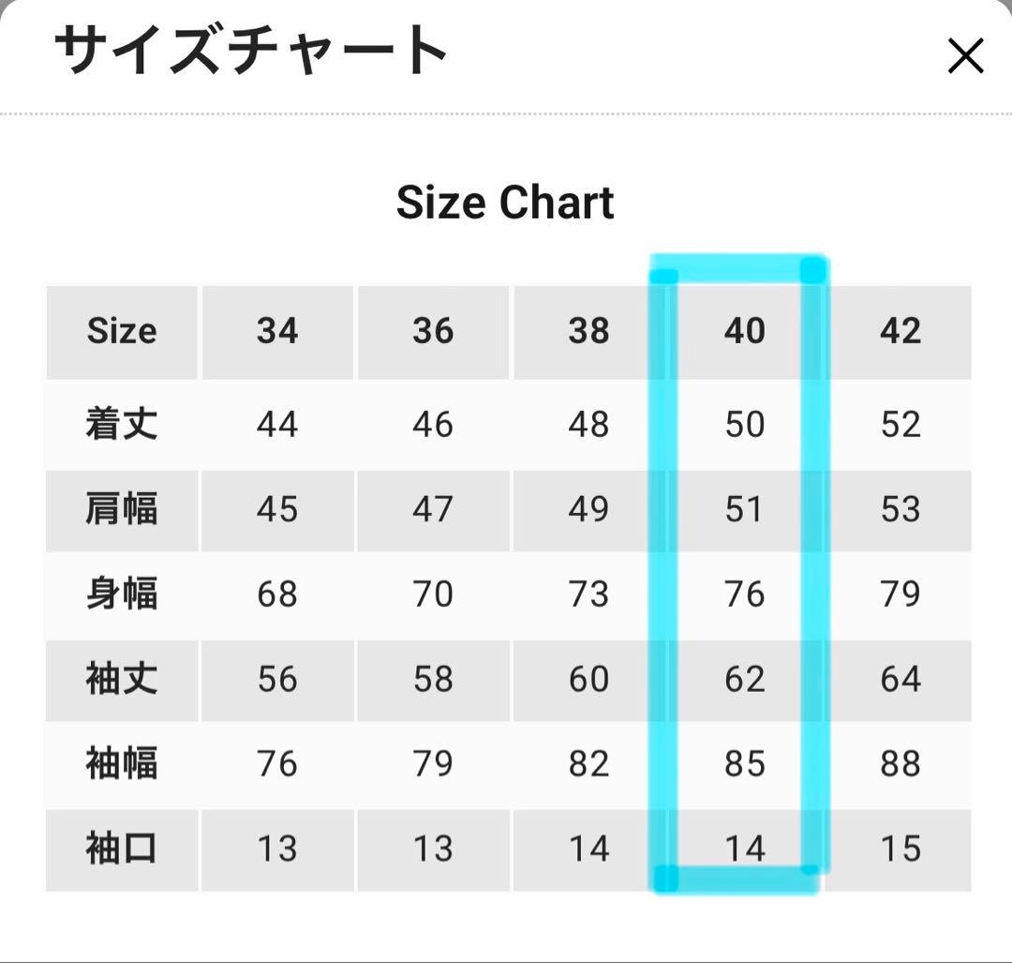Click the size 42 column header
The height and width of the screenshot is (963, 1012).
[x=901, y=331]
